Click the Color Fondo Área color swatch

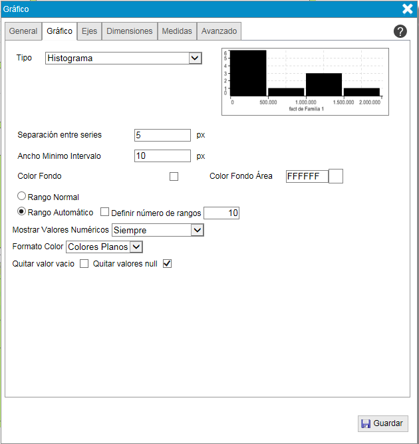click(336, 176)
